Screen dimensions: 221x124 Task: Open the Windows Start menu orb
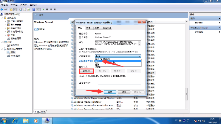click(4, 121)
